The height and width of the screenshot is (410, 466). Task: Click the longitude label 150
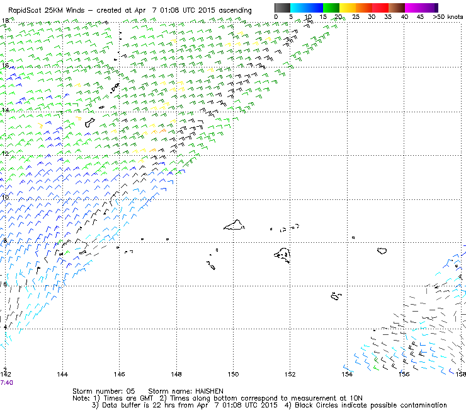(x=233, y=374)
